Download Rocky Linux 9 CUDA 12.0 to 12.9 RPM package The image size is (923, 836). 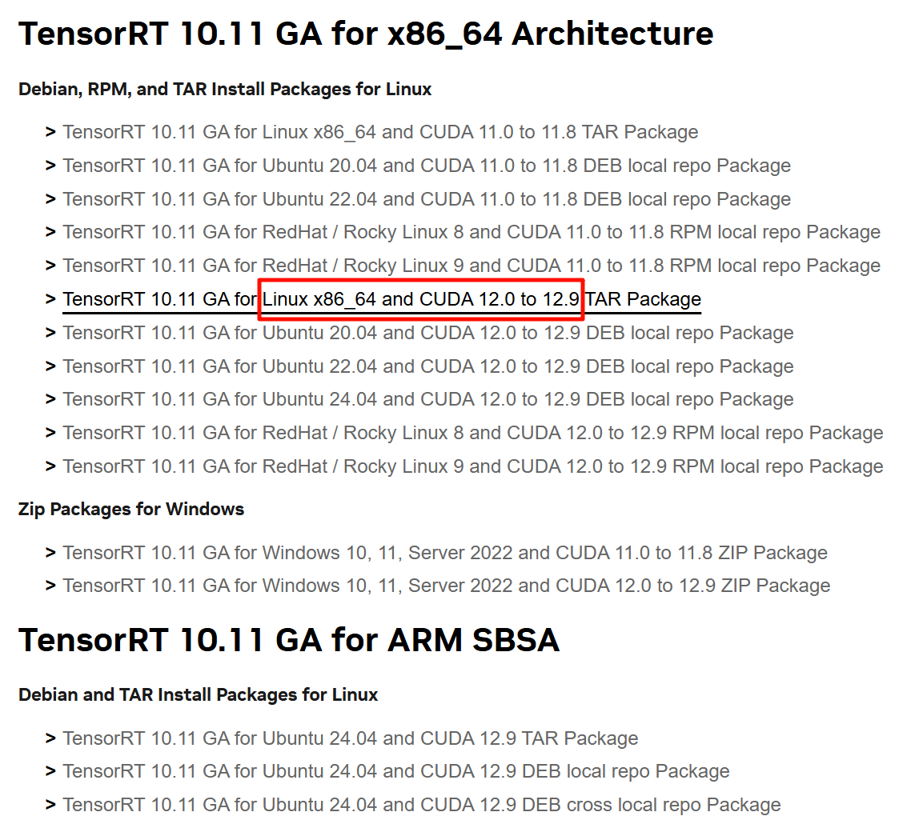(x=473, y=466)
